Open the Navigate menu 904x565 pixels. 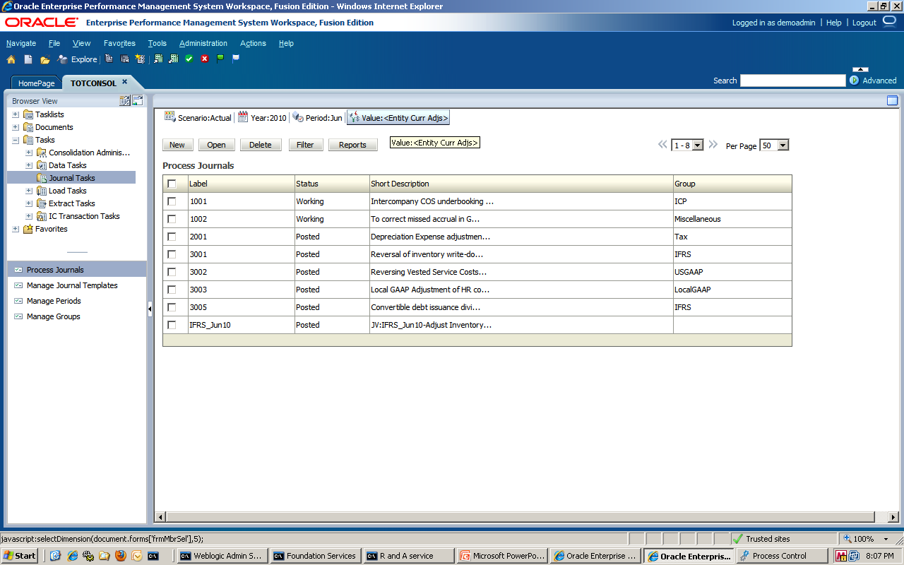pos(21,43)
